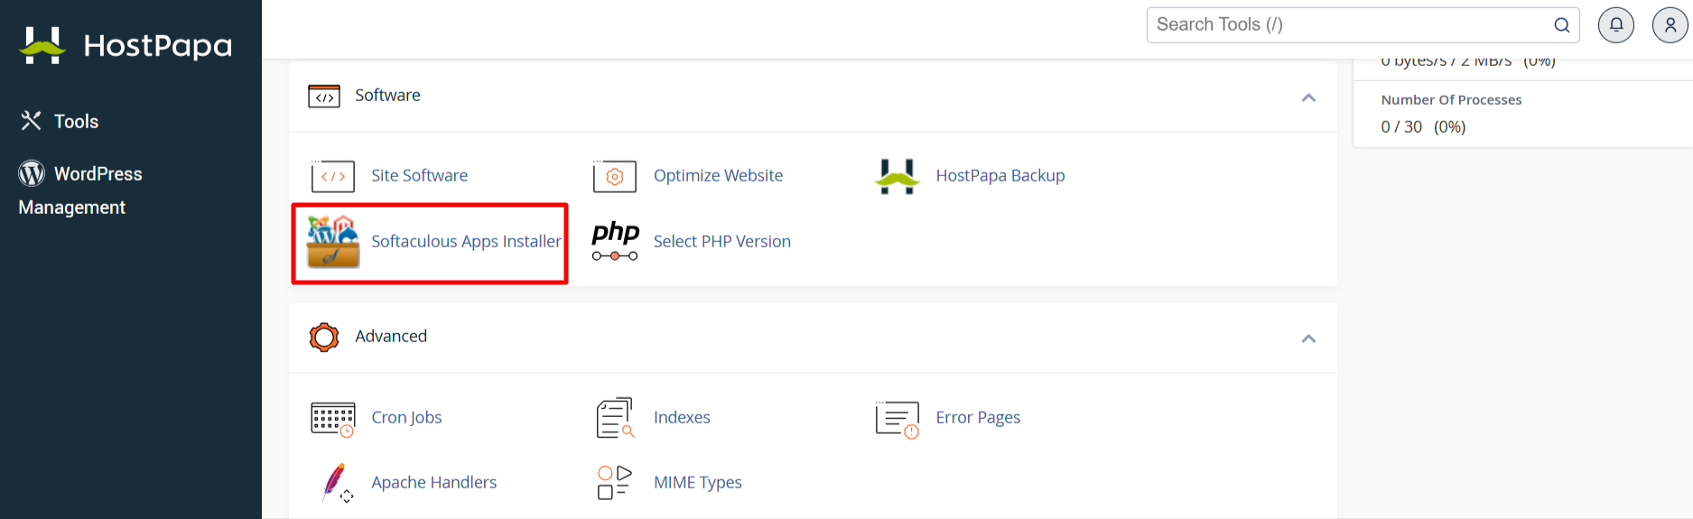Open the Site Software link
Image resolution: width=1693 pixels, height=519 pixels.
pos(419,175)
